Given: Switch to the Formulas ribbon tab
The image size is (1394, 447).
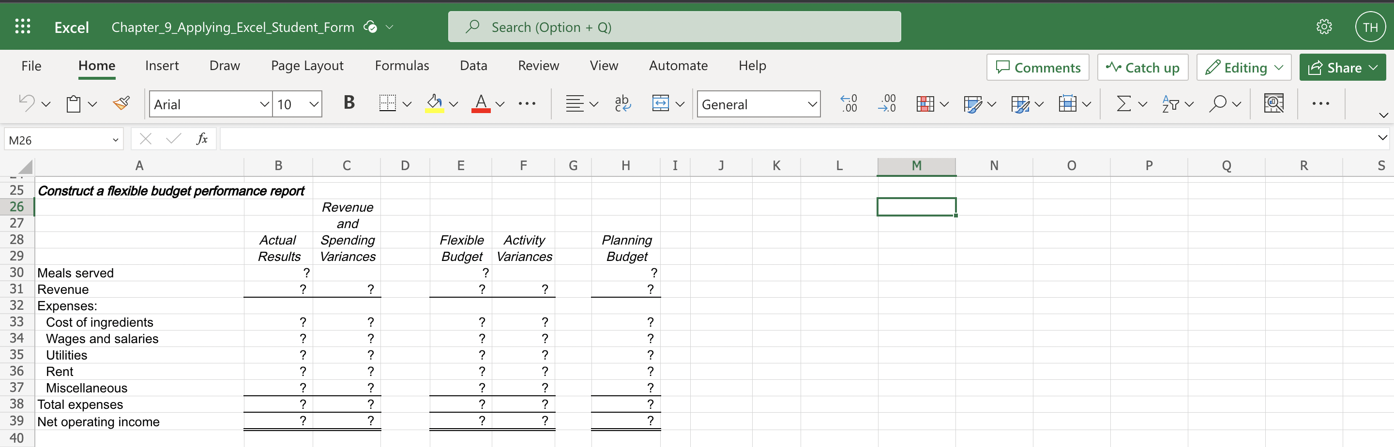Looking at the screenshot, I should (402, 65).
